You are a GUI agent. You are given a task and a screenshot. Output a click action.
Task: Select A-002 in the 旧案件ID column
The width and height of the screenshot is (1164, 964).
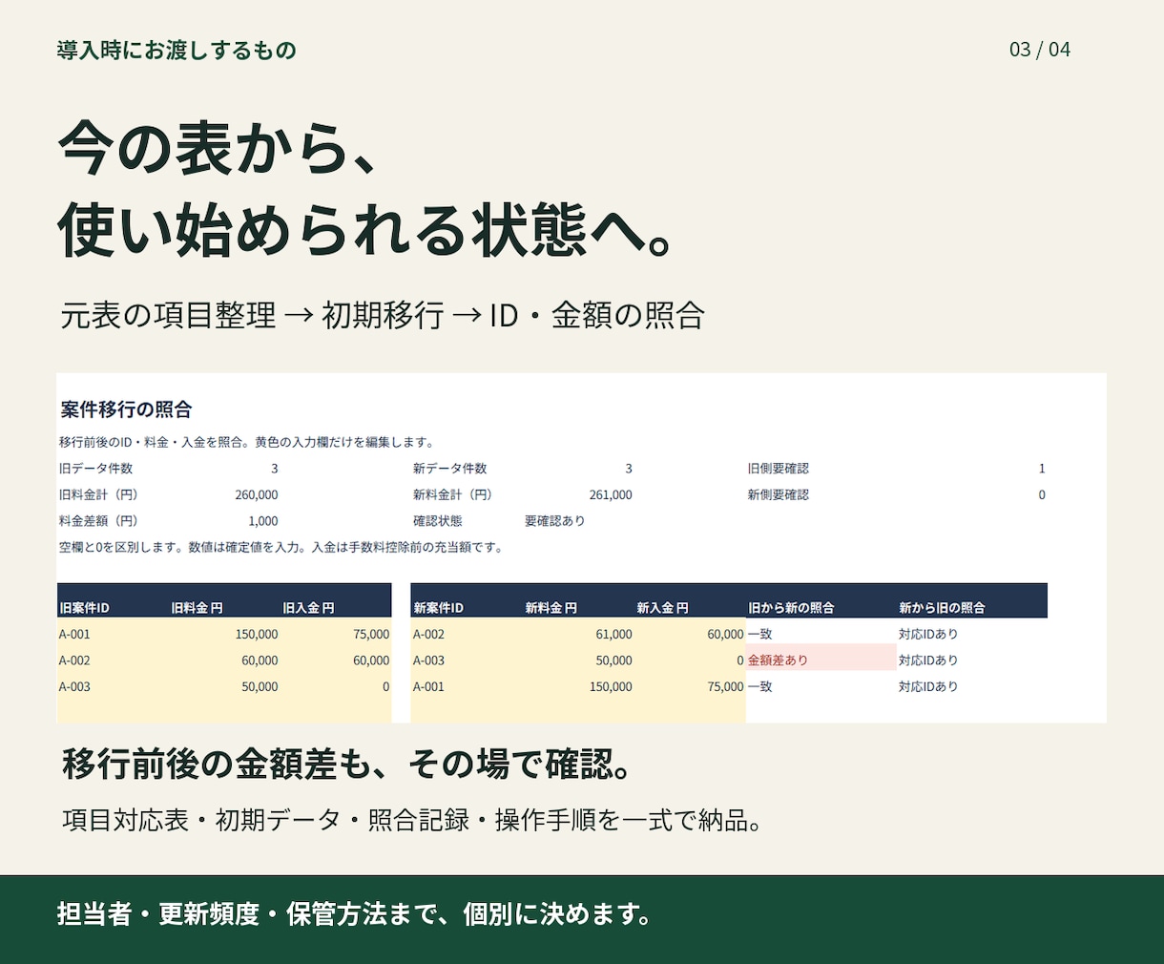[x=74, y=660]
